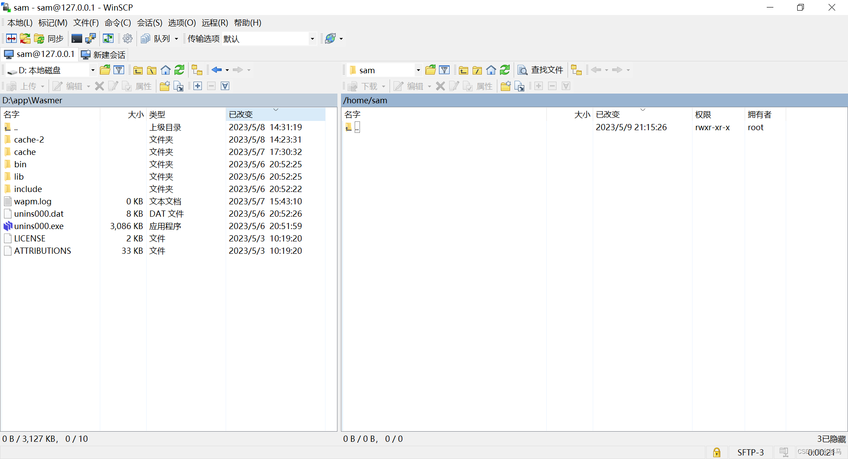The image size is (848, 459).
Task: Open the remote panel filter icon
Action: [444, 70]
